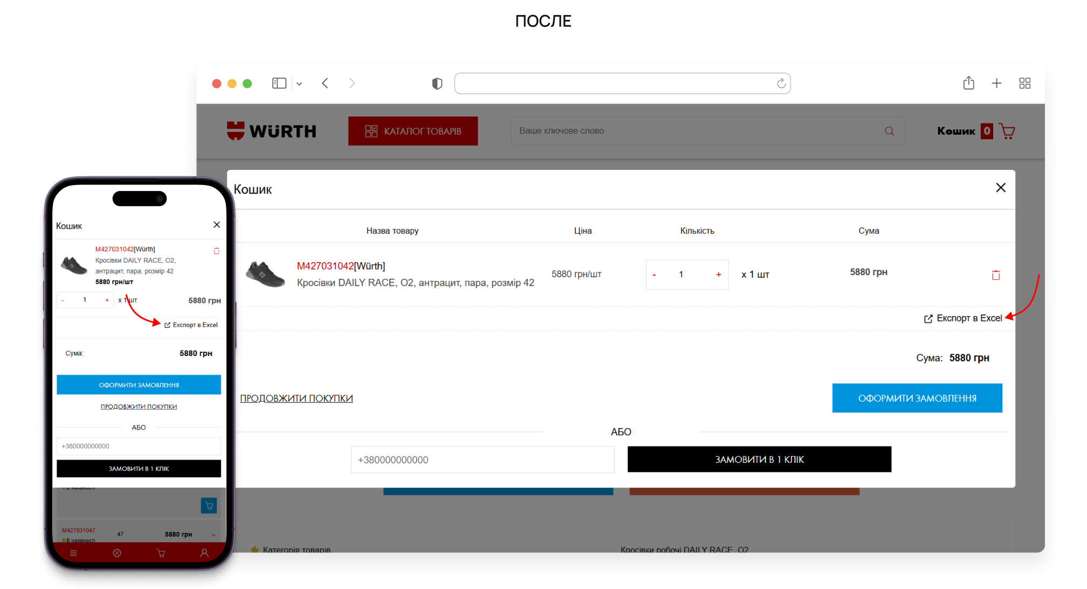Click the trash icon in desktop cart row
This screenshot has height=589, width=1087.
click(995, 275)
